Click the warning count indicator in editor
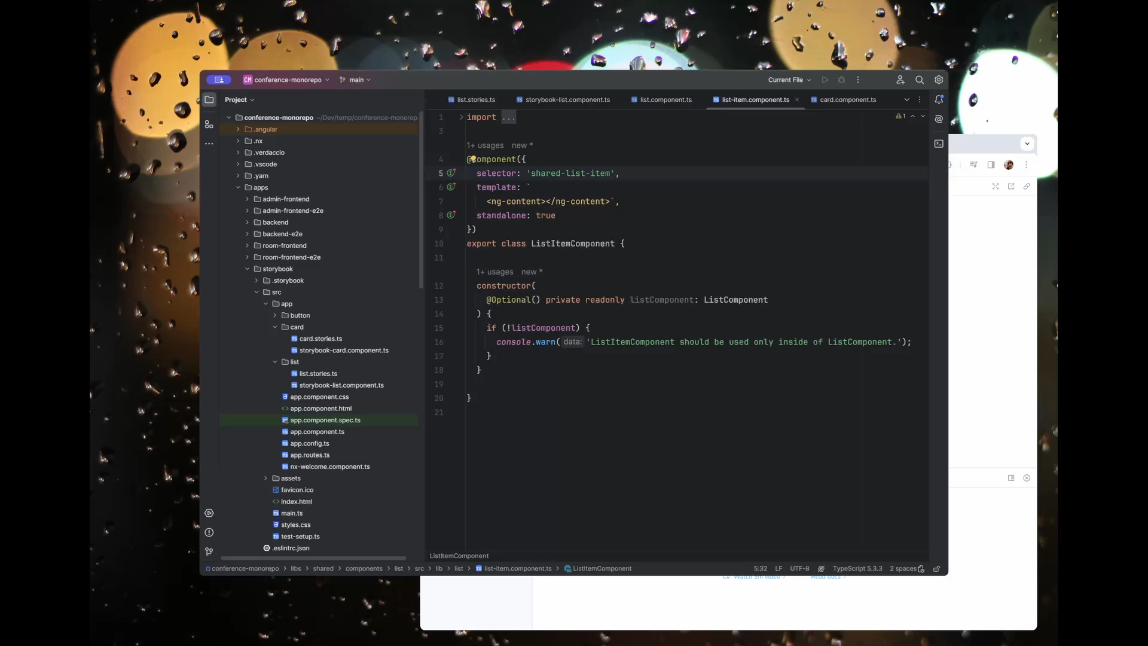The height and width of the screenshot is (646, 1148). pyautogui.click(x=900, y=116)
